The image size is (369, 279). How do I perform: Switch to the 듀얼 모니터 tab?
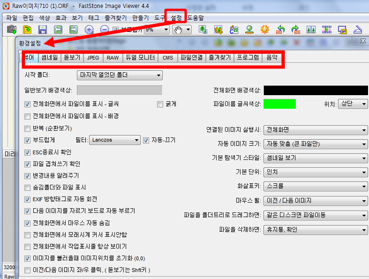point(140,58)
